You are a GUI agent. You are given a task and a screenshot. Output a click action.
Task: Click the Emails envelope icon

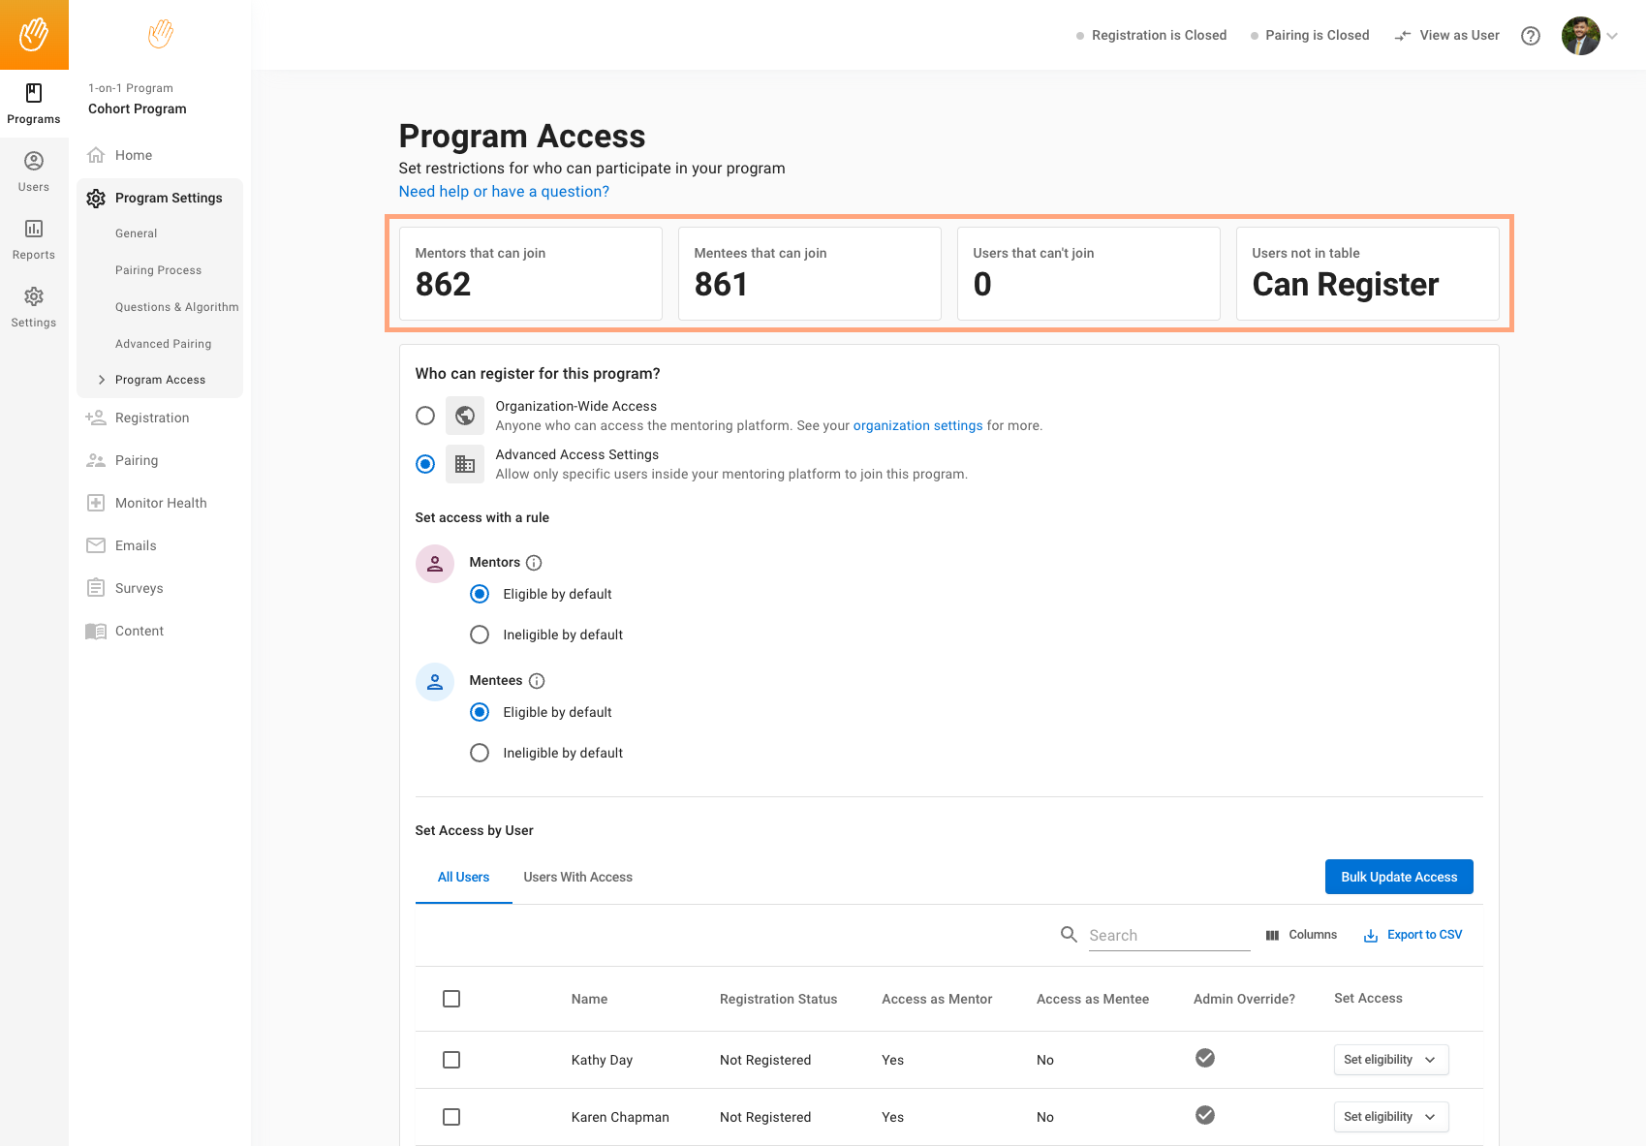(x=96, y=545)
